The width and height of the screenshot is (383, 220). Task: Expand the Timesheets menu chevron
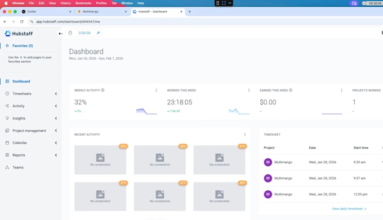click(x=56, y=94)
